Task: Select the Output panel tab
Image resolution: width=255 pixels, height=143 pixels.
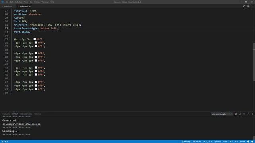Action: (x=15, y=114)
